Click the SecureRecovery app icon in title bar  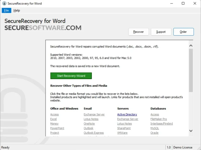[x=4, y=3]
